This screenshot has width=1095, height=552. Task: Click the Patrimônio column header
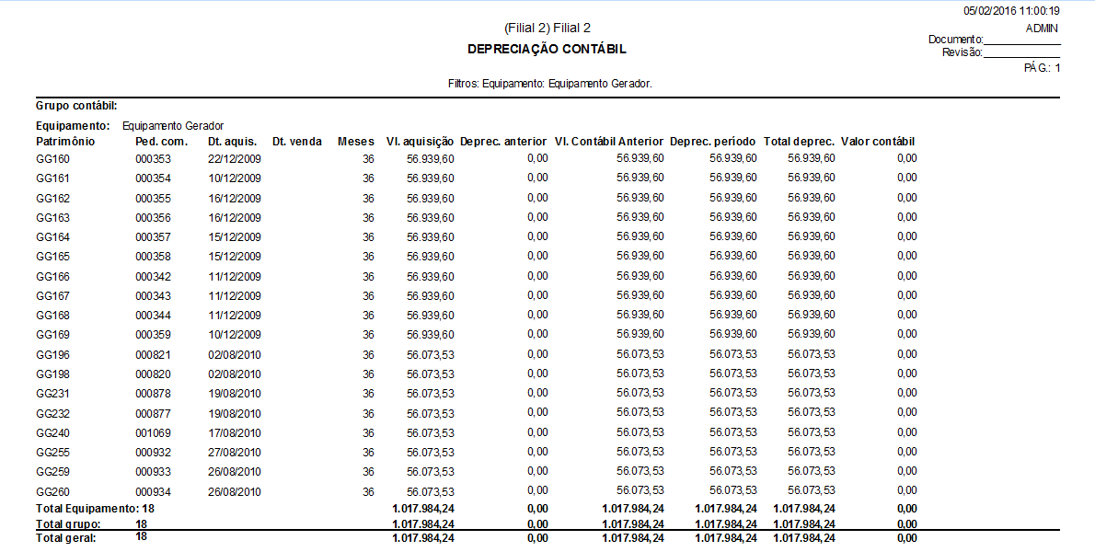(x=65, y=142)
